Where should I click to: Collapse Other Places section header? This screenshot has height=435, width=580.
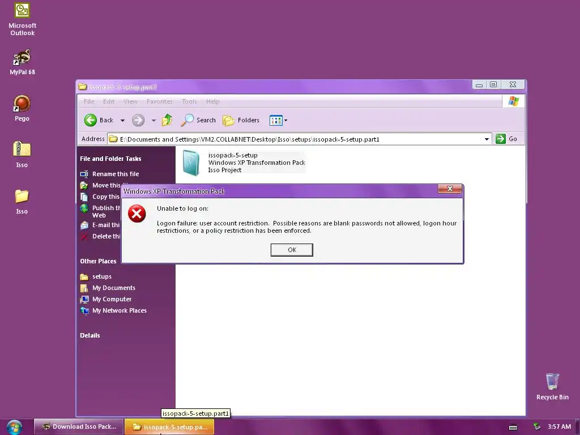click(x=98, y=261)
